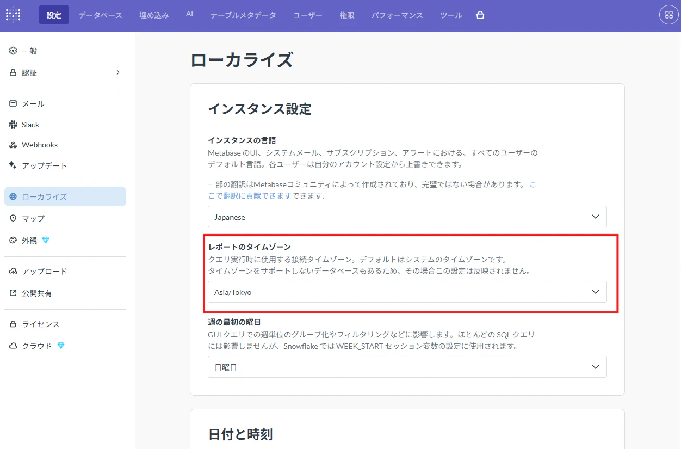Click the sparkle icon beside アップデート
This screenshot has height=449, width=681.
click(13, 165)
